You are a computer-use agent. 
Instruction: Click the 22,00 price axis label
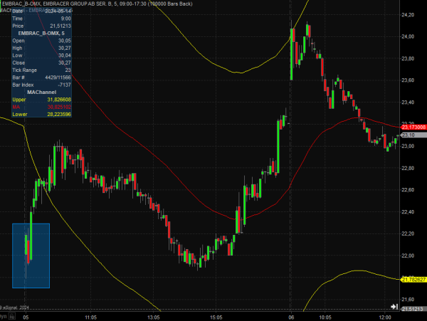pos(408,256)
